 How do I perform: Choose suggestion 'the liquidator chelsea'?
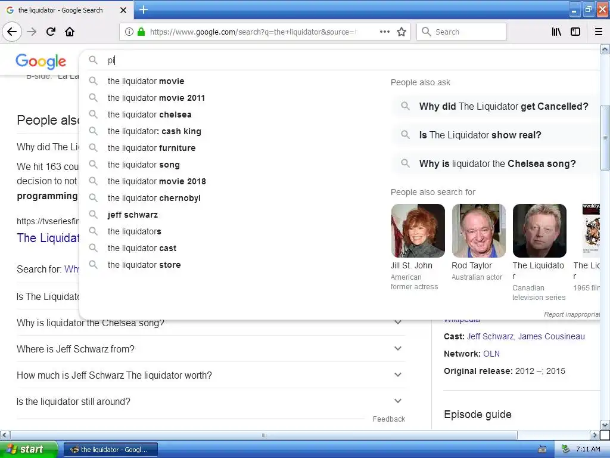(x=150, y=114)
